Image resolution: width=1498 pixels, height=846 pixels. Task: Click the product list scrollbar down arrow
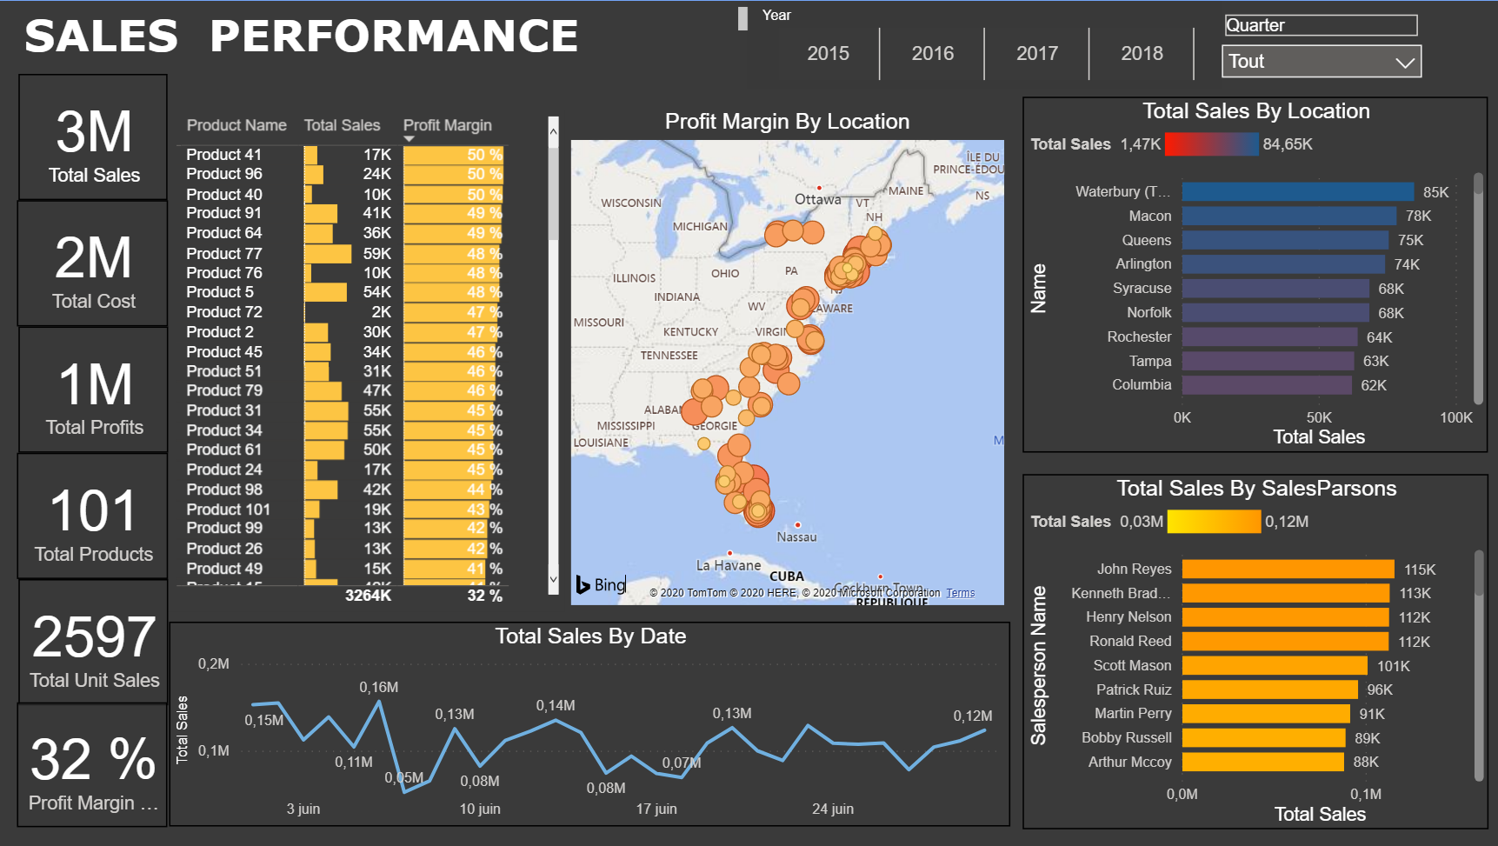tap(553, 578)
